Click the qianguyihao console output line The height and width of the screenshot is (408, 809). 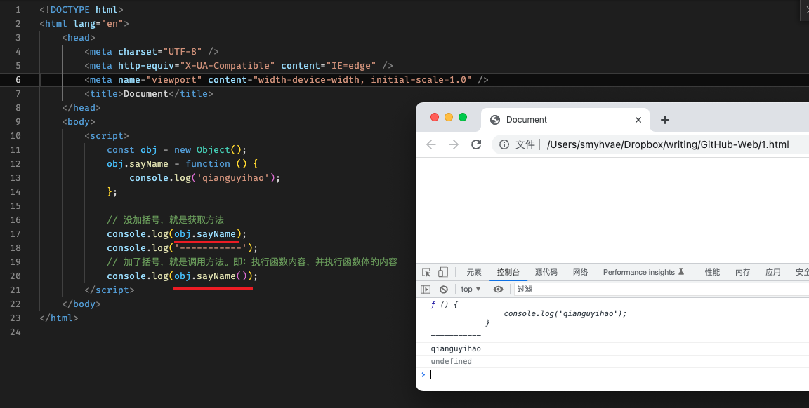point(456,348)
